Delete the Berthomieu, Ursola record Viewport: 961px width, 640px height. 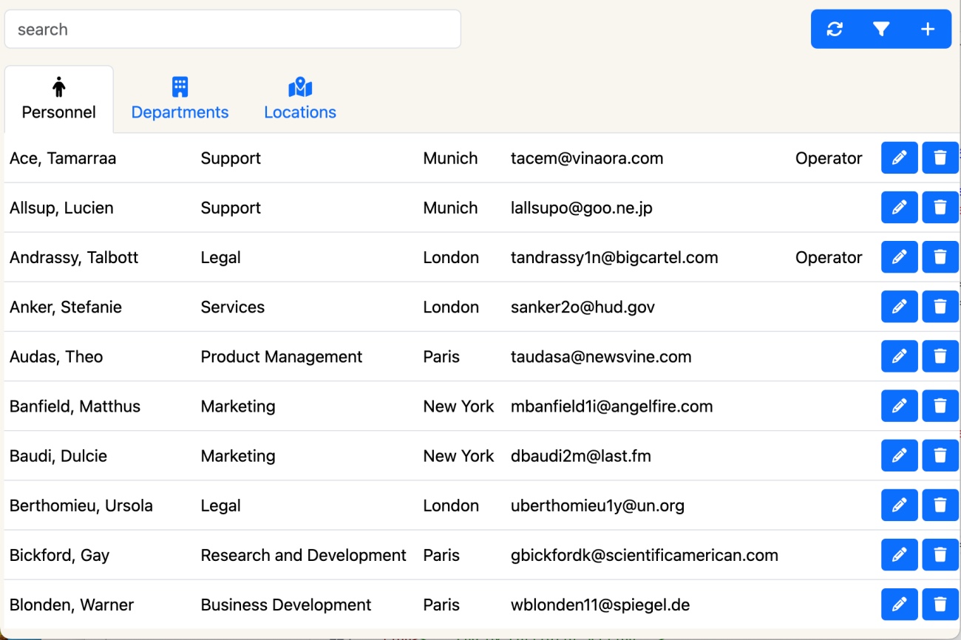[940, 505]
